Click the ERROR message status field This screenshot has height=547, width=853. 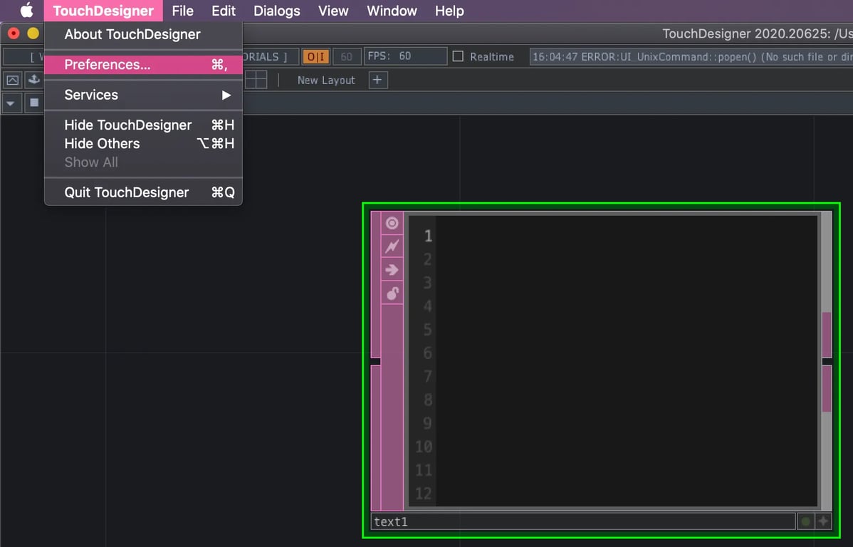pos(691,56)
